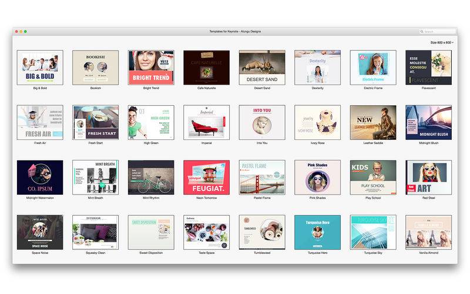Click the Search field in the title bar
470x294 pixels.
point(437,32)
